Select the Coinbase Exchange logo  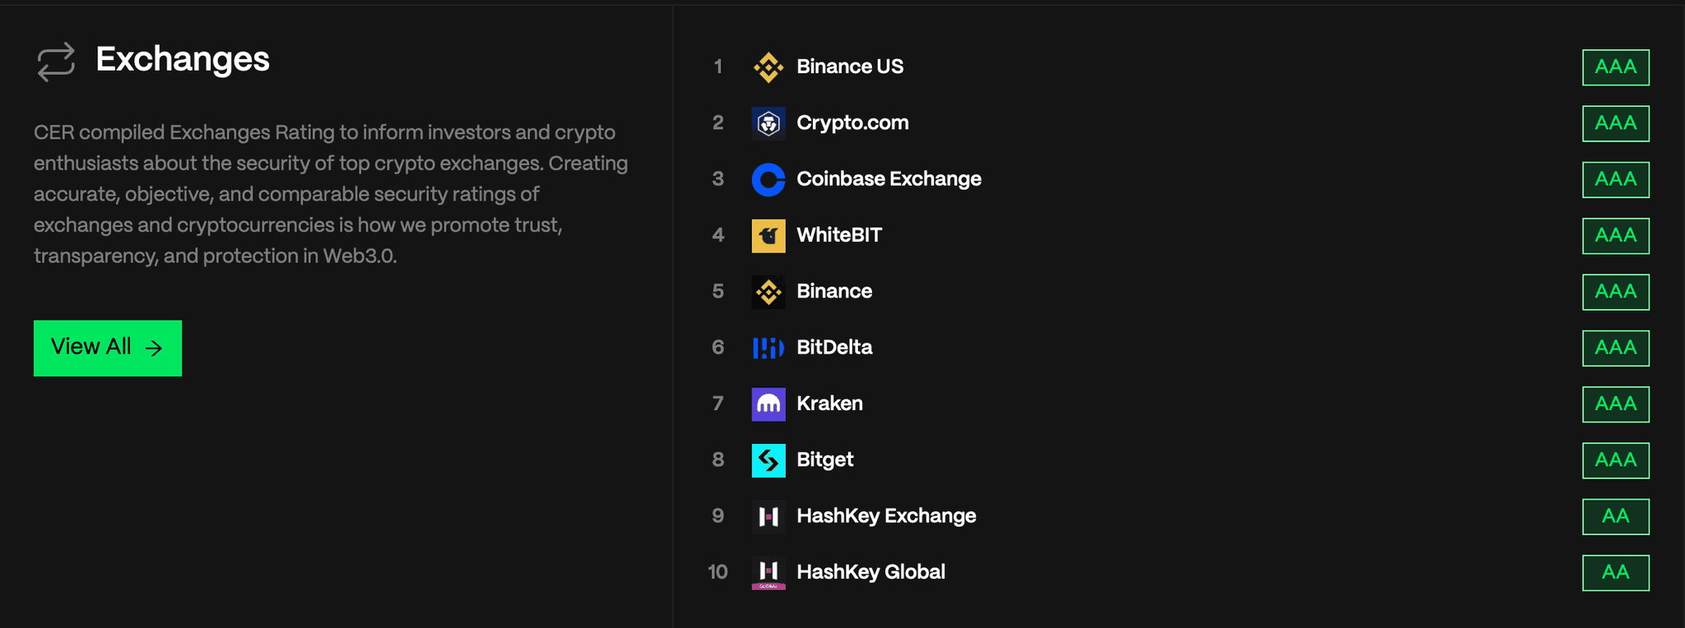pyautogui.click(x=768, y=179)
